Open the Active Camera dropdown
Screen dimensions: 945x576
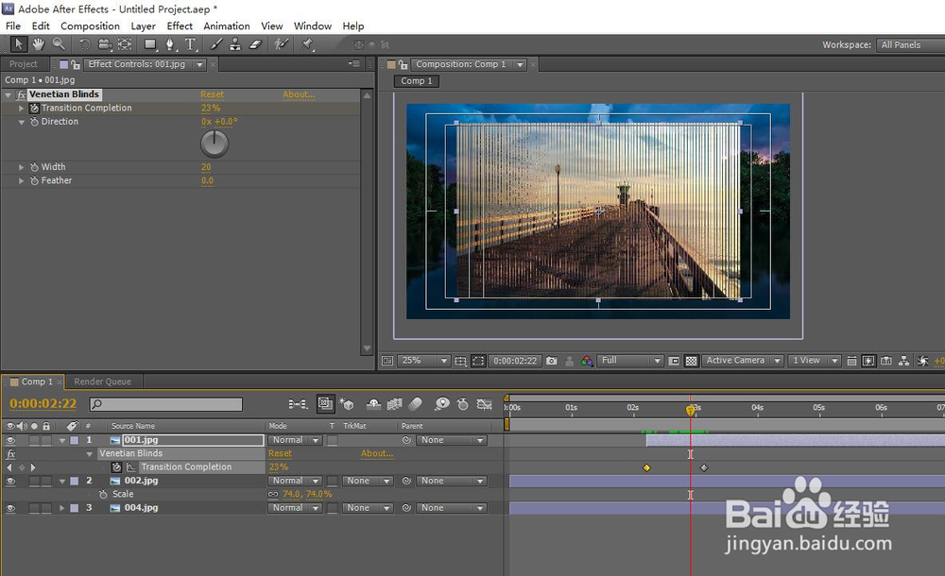pos(743,361)
